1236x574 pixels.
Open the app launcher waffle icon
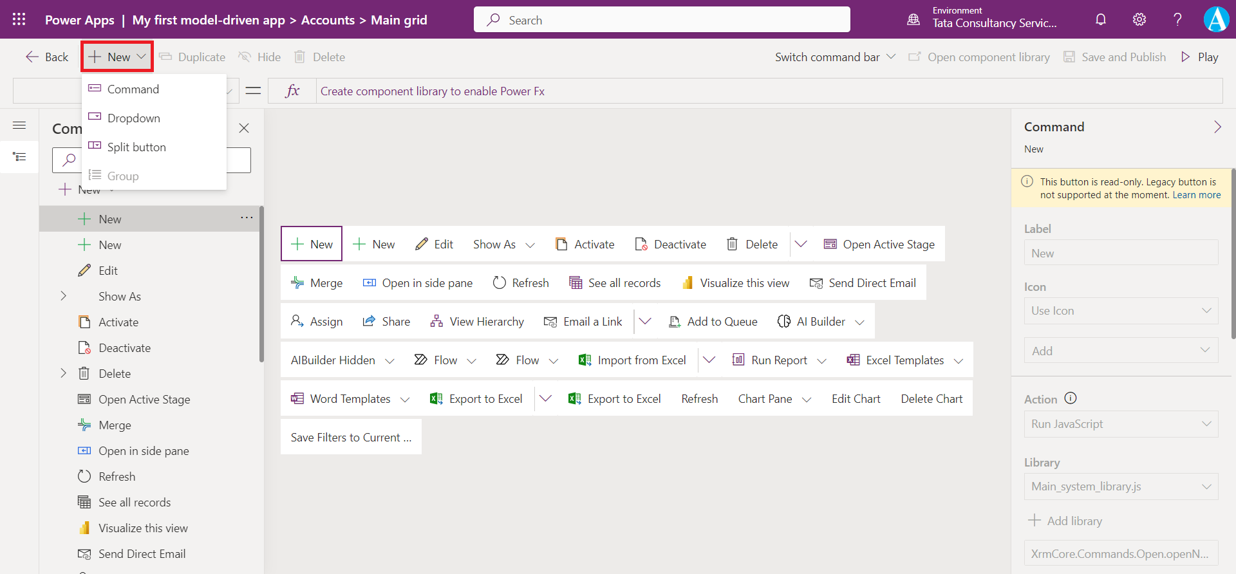(x=19, y=19)
